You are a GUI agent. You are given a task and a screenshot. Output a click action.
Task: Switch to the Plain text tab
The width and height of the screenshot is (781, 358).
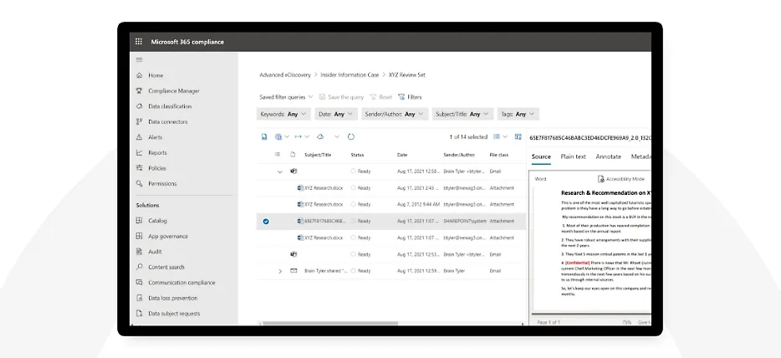[x=573, y=156]
